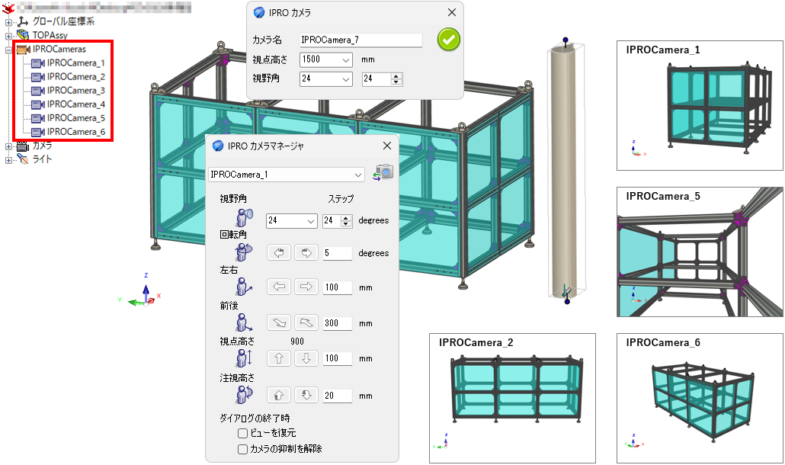Click the 前後 step field showing 300

338,323
